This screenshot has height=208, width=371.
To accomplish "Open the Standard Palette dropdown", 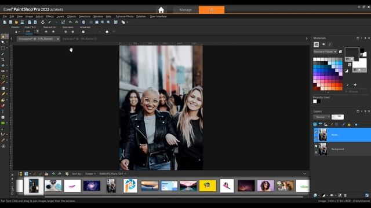I will (325, 51).
